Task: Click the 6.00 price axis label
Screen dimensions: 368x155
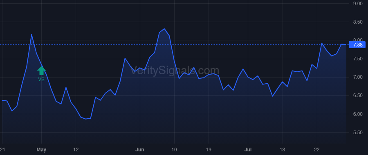Action: [358, 114]
